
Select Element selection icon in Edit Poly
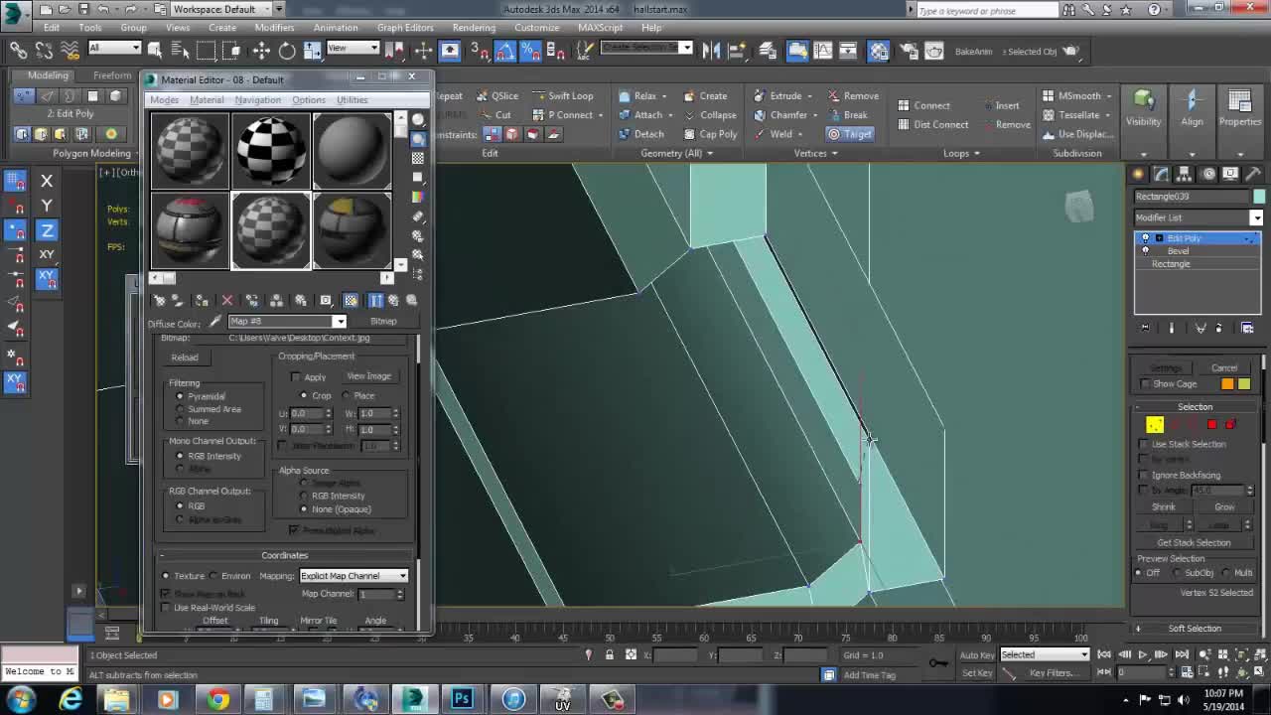[x=1230, y=424]
